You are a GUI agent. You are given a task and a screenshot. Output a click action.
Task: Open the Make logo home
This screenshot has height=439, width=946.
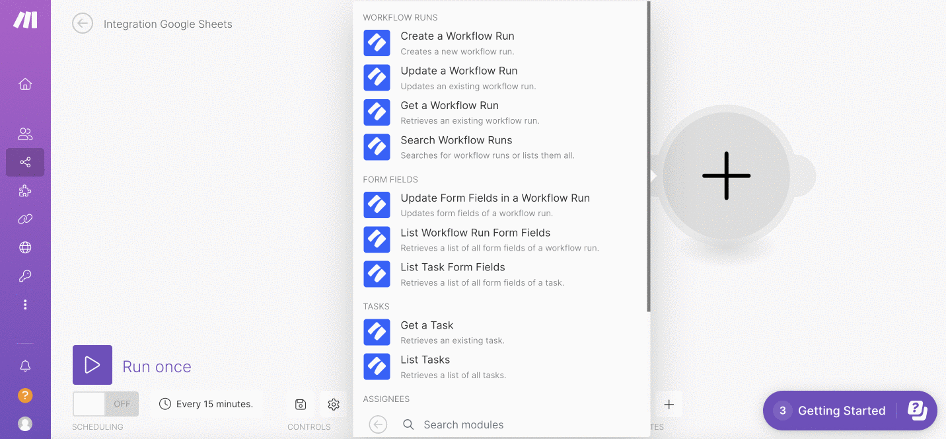pos(25,20)
